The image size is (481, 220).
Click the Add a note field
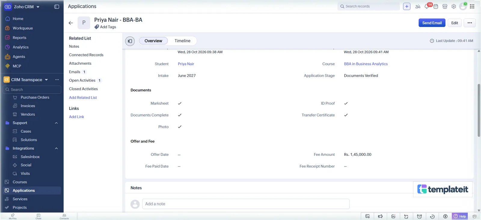(246, 204)
